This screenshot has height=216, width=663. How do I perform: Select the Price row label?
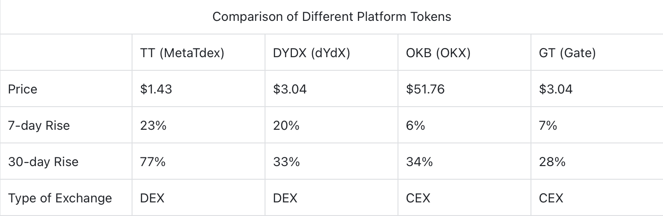click(23, 89)
